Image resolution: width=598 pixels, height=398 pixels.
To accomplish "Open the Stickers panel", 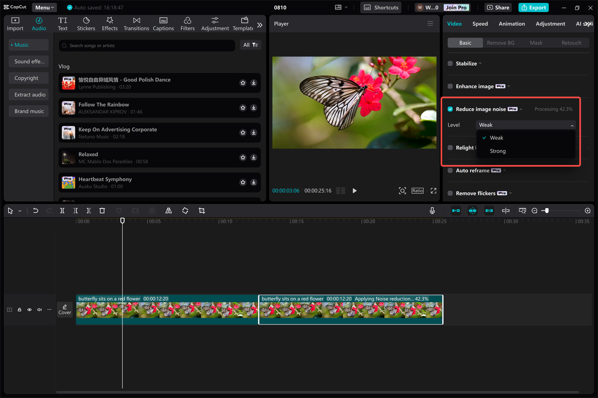I will pyautogui.click(x=86, y=23).
